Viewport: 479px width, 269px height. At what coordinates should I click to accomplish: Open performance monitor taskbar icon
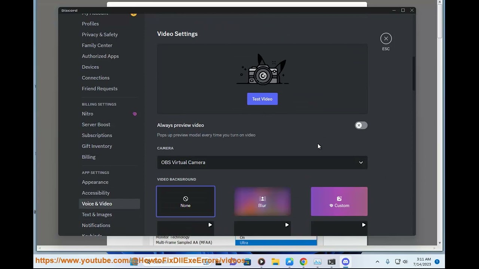pyautogui.click(x=317, y=262)
